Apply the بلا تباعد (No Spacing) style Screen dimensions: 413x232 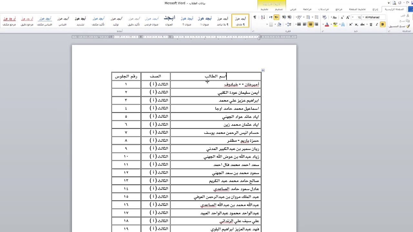point(222,21)
